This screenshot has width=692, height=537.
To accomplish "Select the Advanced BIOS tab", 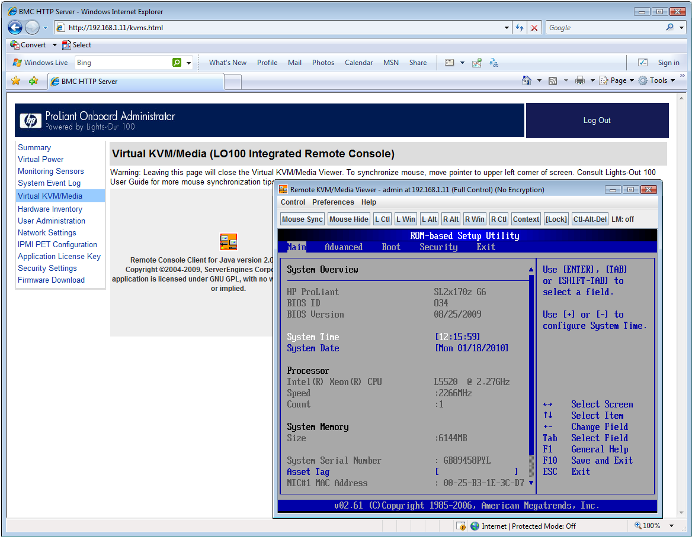I will pyautogui.click(x=344, y=247).
